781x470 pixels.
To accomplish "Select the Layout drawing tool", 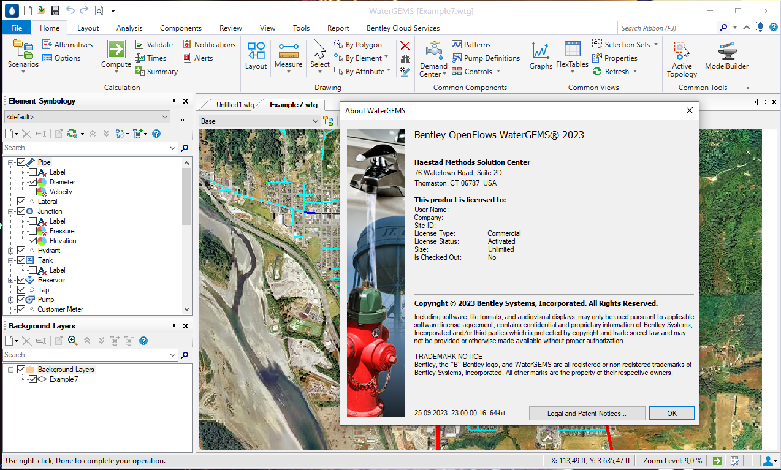I will 256,55.
